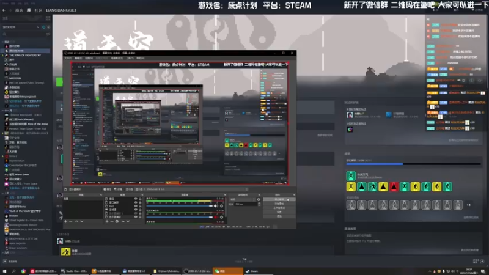Click the OBS 文件 (File) menu
The image size is (489, 275).
(x=68, y=58)
